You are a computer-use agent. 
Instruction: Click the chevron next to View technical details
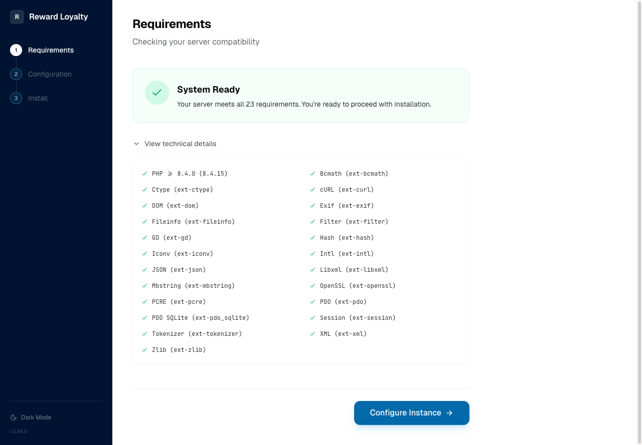[136, 144]
